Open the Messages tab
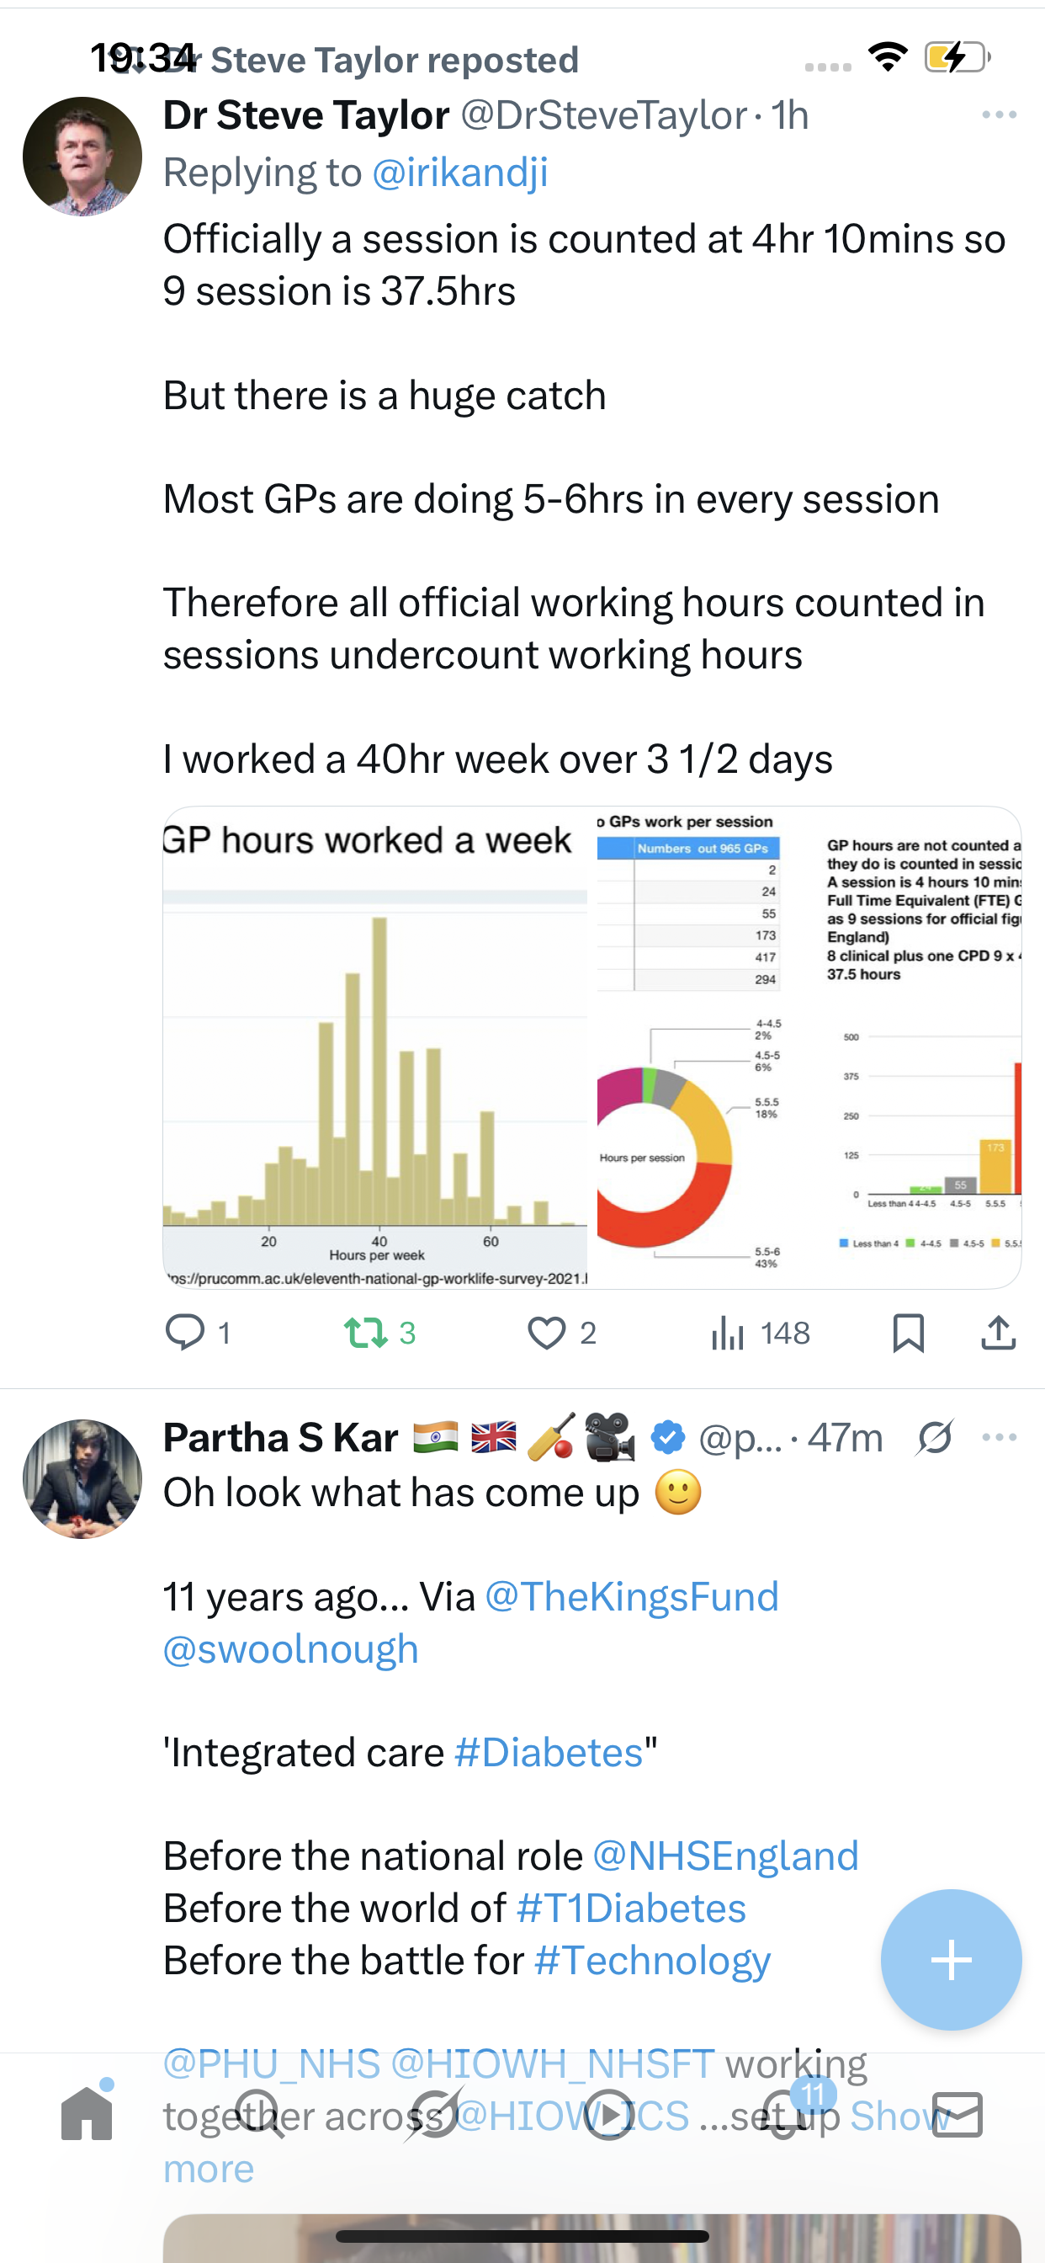The image size is (1045, 2263). coord(957,2115)
